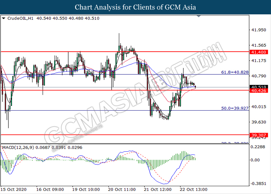Click the MACD(12,26,9) indicator label
271x194 pixels.
tap(18, 147)
